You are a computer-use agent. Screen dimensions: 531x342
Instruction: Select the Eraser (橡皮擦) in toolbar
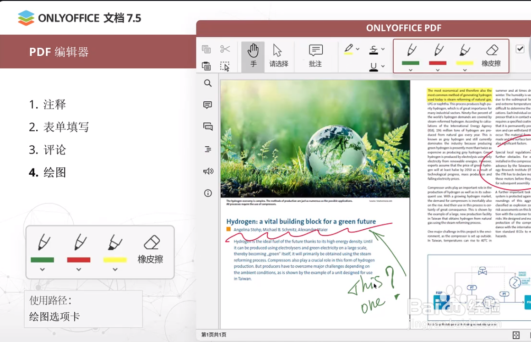click(491, 55)
